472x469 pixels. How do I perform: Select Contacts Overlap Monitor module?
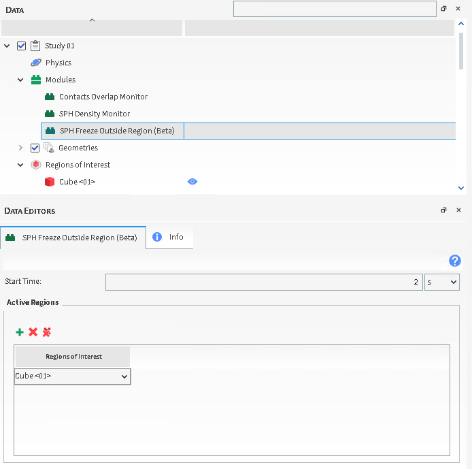click(103, 97)
